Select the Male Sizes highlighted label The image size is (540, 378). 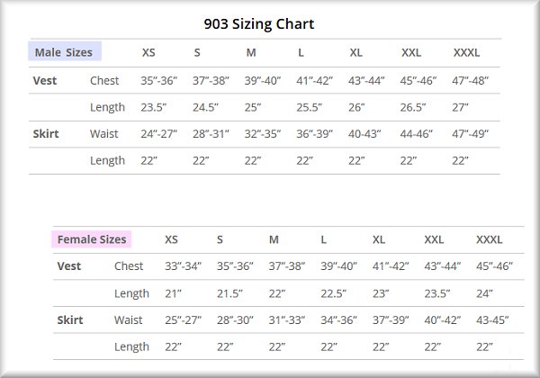(x=64, y=52)
